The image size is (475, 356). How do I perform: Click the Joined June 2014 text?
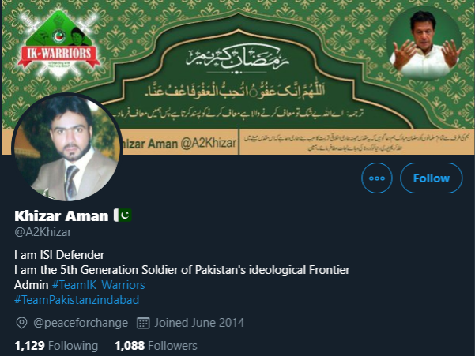click(x=199, y=323)
